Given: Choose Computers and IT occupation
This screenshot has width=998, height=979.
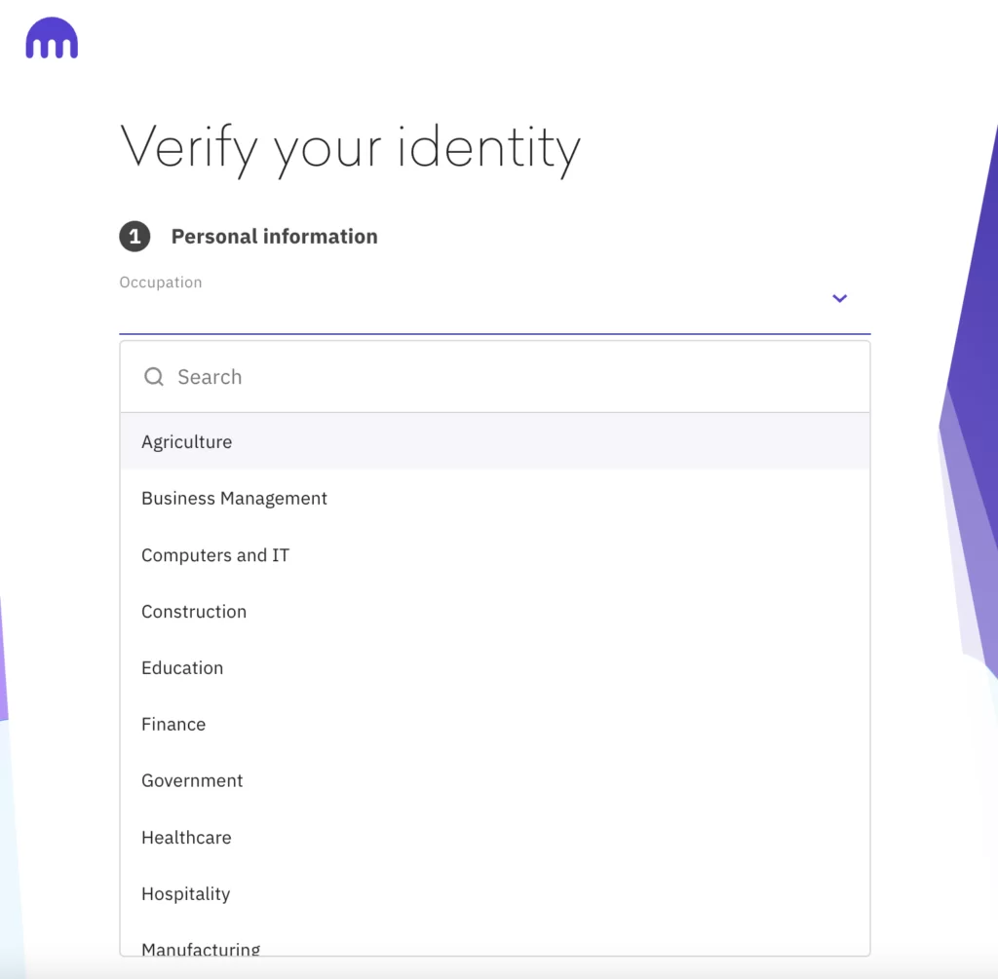Looking at the screenshot, I should [214, 554].
